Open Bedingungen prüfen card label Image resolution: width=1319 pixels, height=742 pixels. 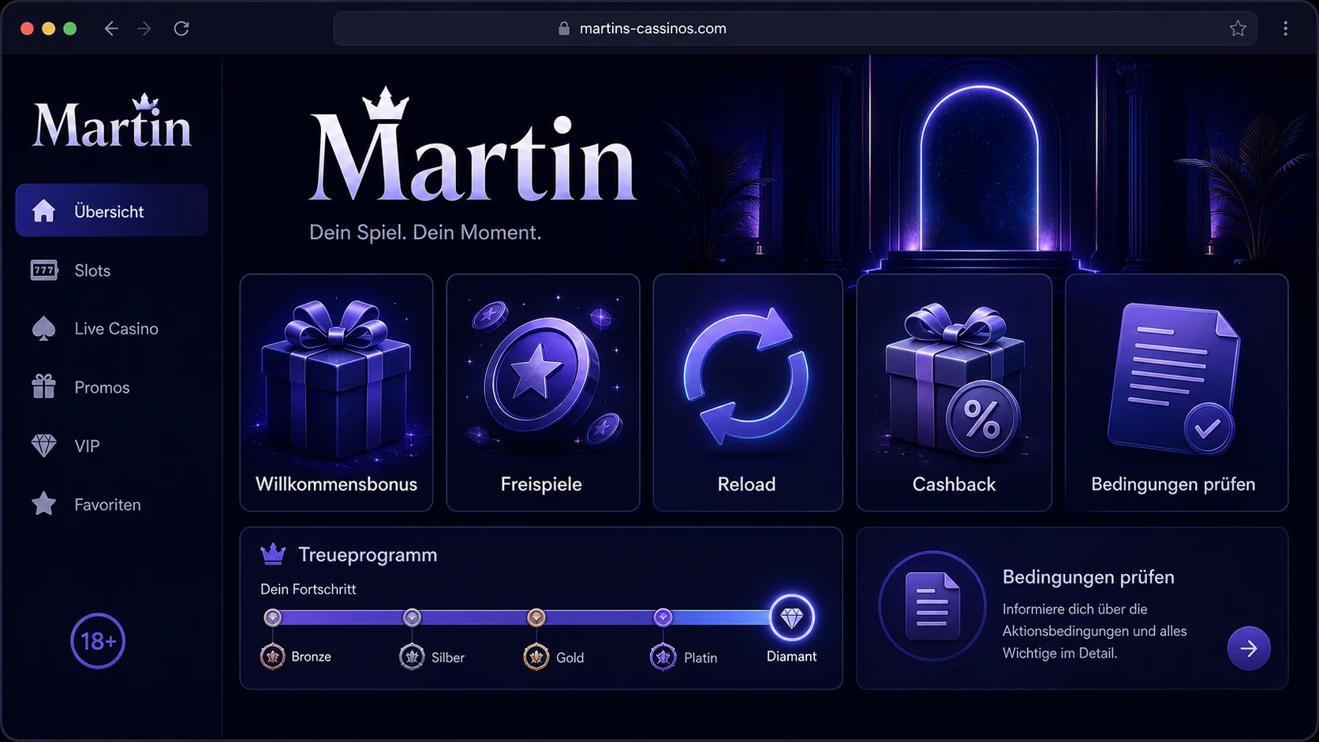pyautogui.click(x=1173, y=484)
